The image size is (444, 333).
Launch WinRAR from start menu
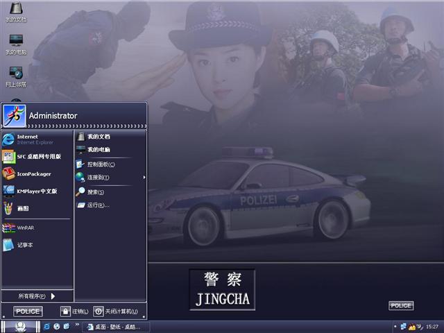(x=37, y=228)
